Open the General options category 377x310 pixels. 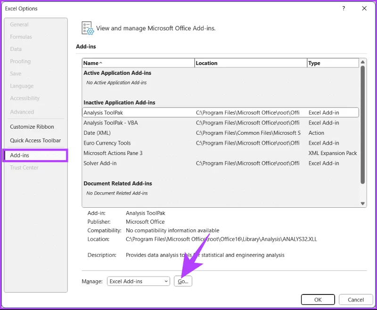(19, 24)
